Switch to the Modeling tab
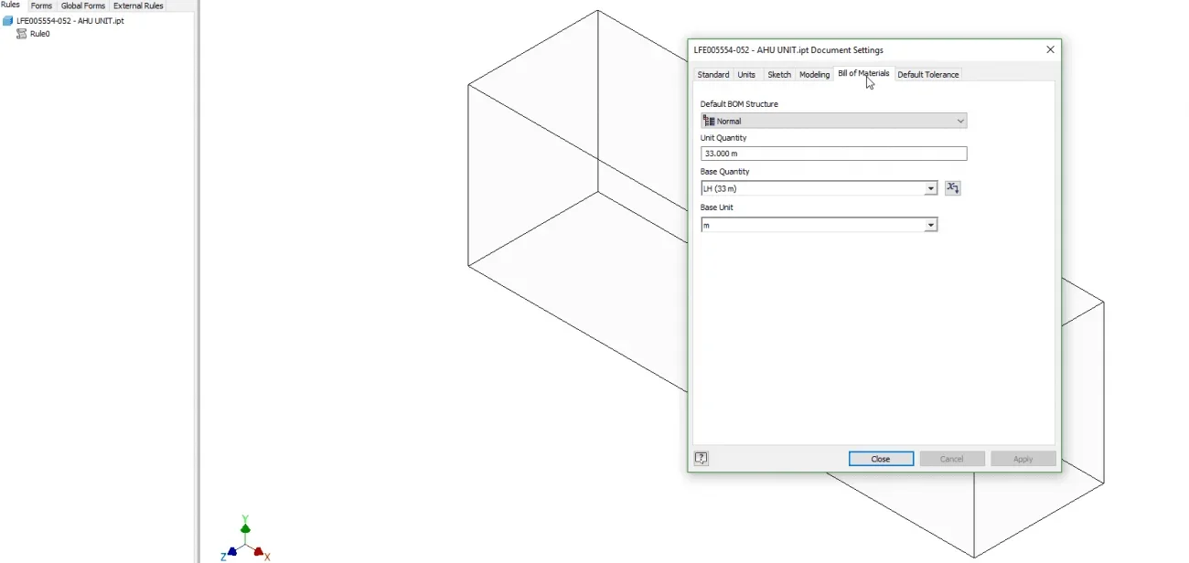 click(x=815, y=75)
